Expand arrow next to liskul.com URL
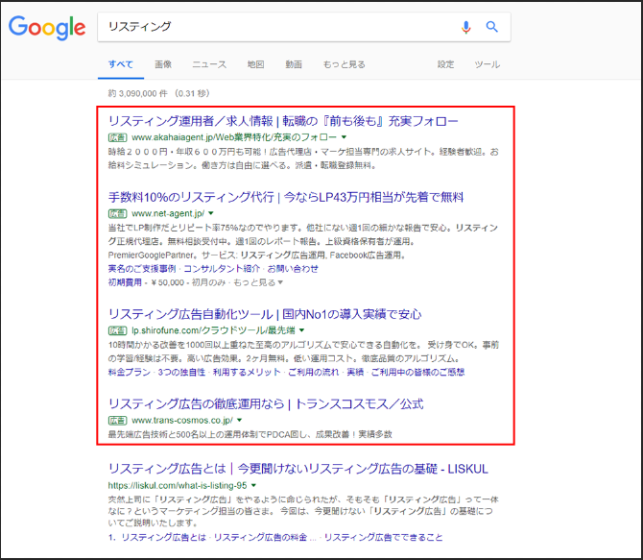Viewport: 643px width, 560px height. 253,486
